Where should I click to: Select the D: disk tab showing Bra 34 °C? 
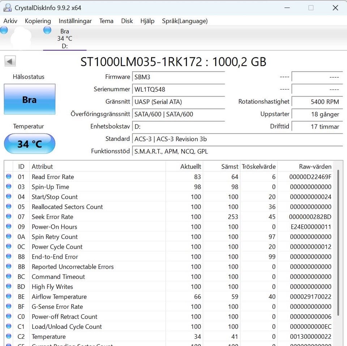click(x=65, y=39)
